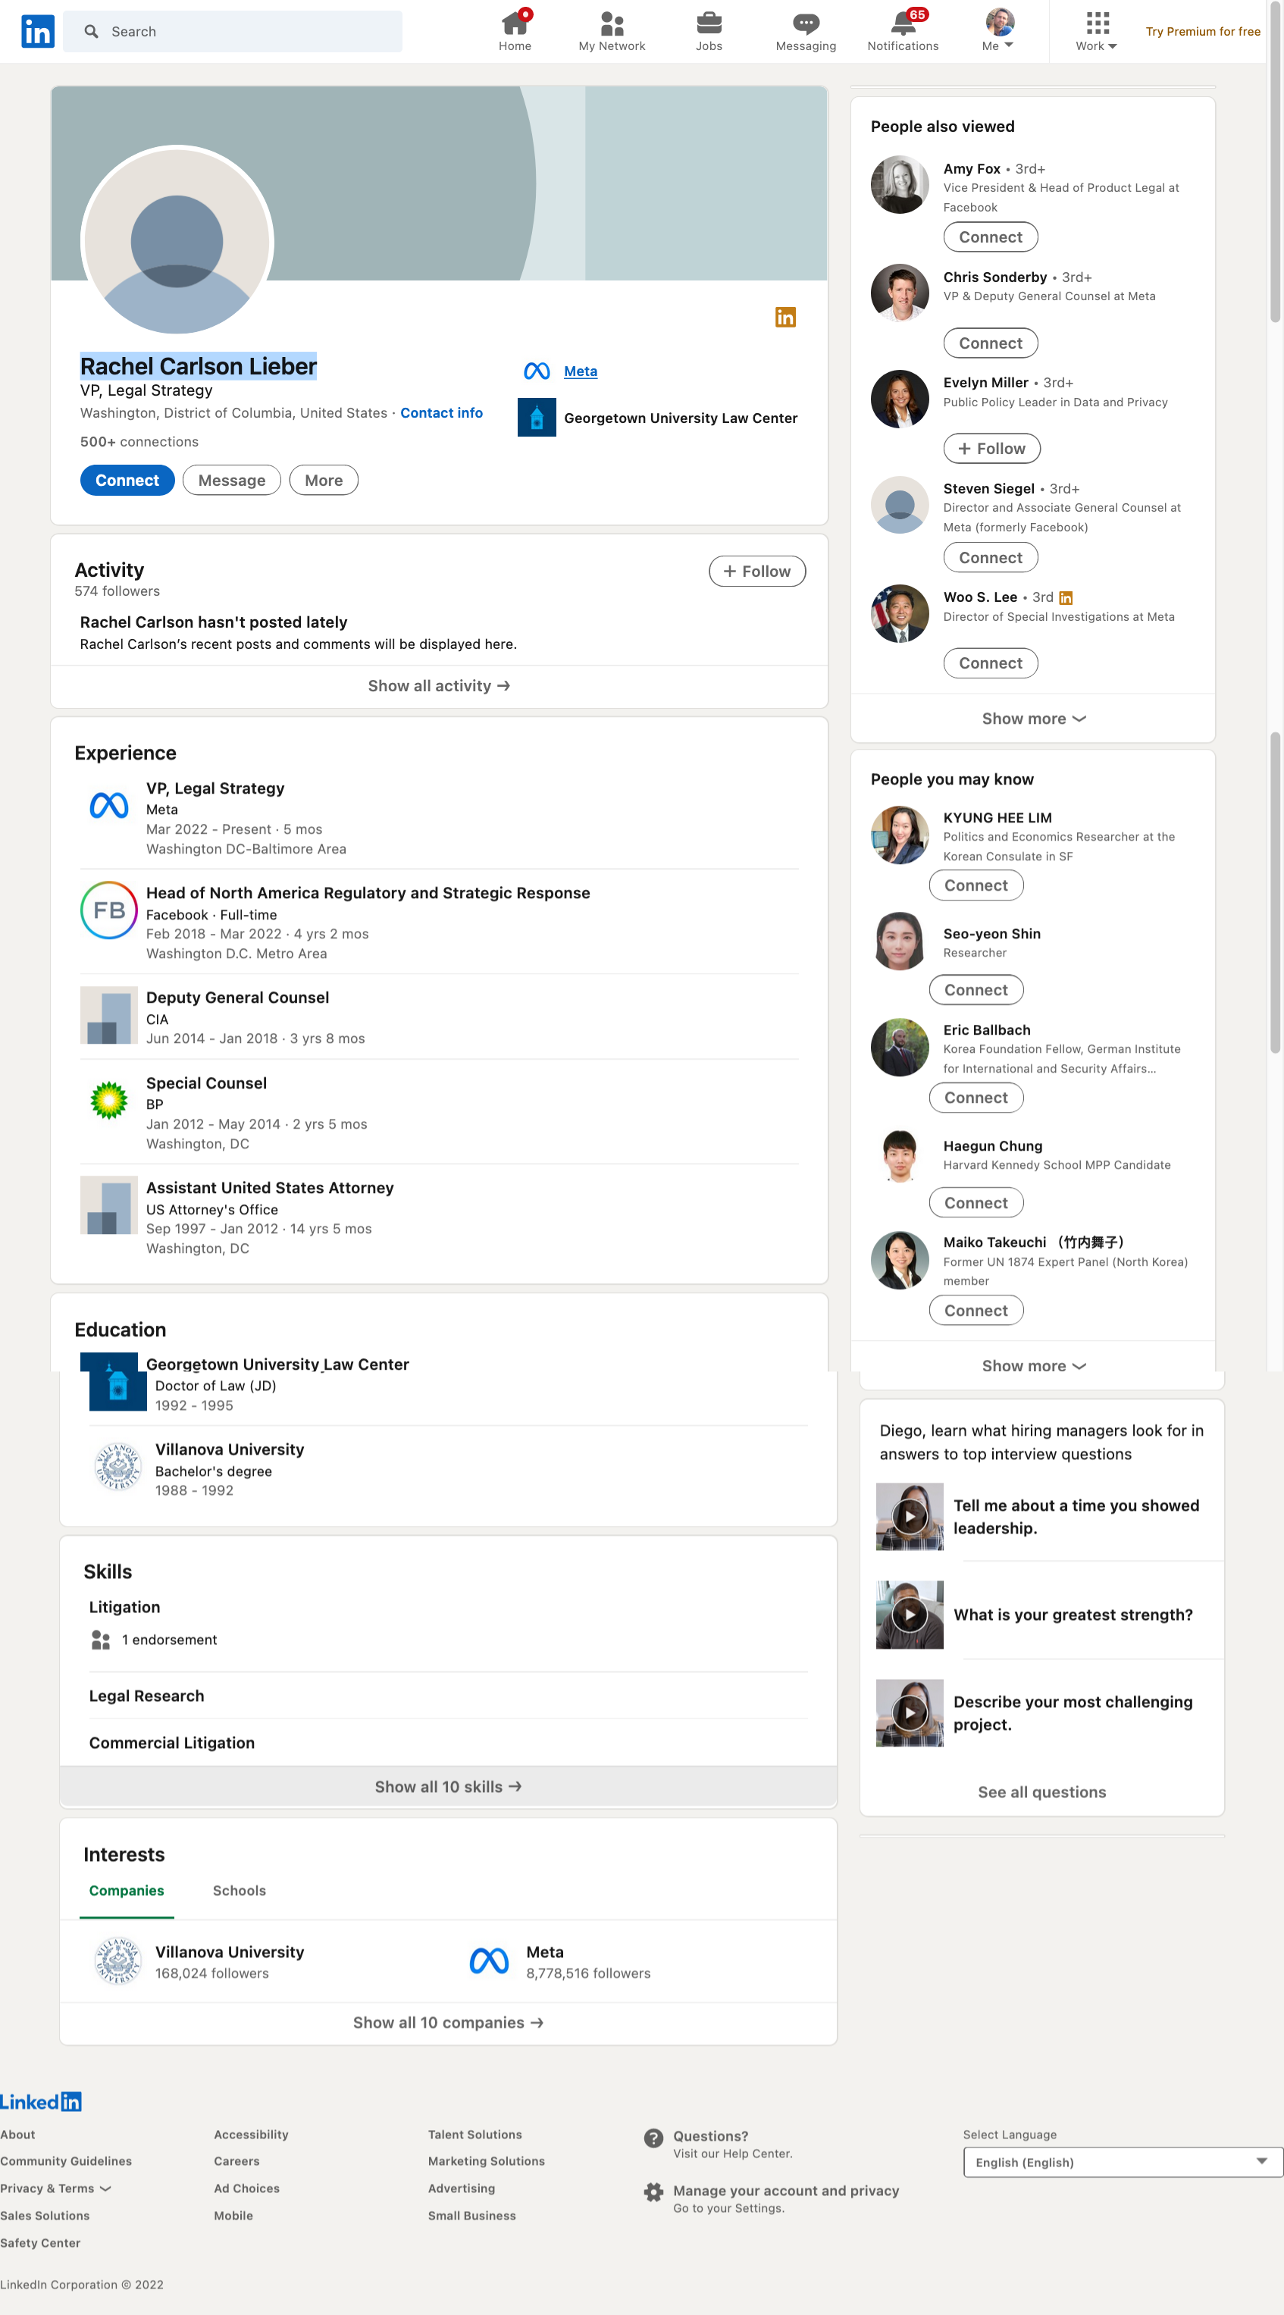
Task: Click the footer LinkedIn wordmark logo
Action: pos(40,2101)
